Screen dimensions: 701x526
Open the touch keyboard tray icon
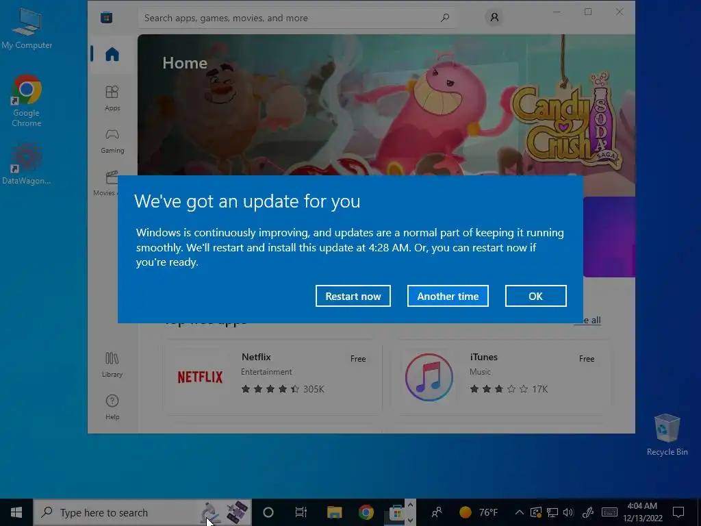609,512
